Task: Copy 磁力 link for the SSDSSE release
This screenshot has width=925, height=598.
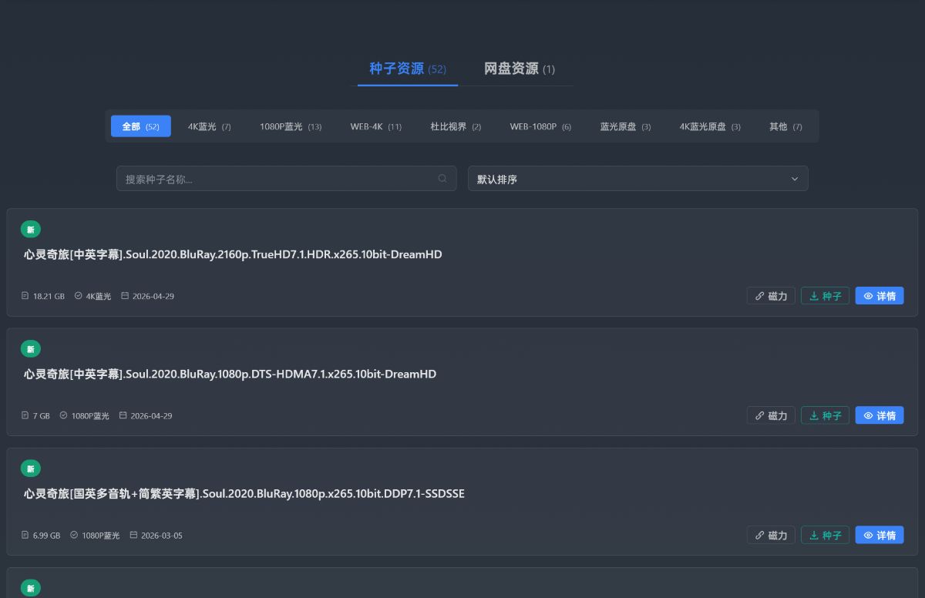Action: pyautogui.click(x=771, y=535)
